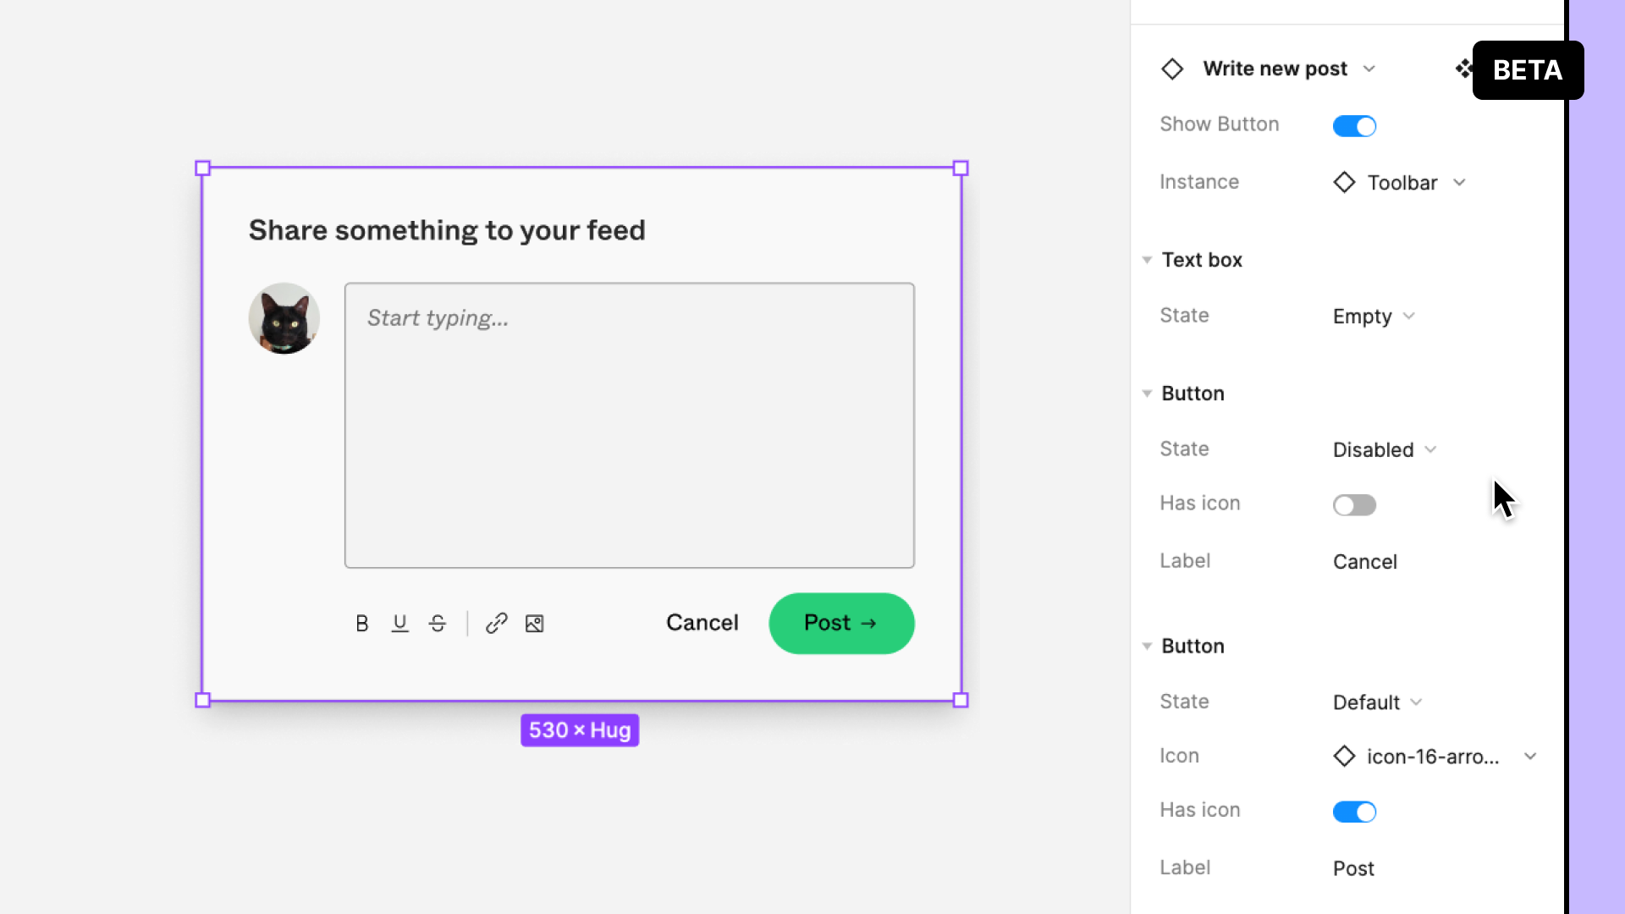This screenshot has height=914, width=1625.
Task: Click the diamond icon next to Write new post
Action: coord(1172,68)
